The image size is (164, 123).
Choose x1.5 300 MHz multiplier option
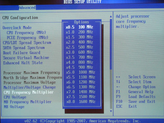[x=79, y=37]
